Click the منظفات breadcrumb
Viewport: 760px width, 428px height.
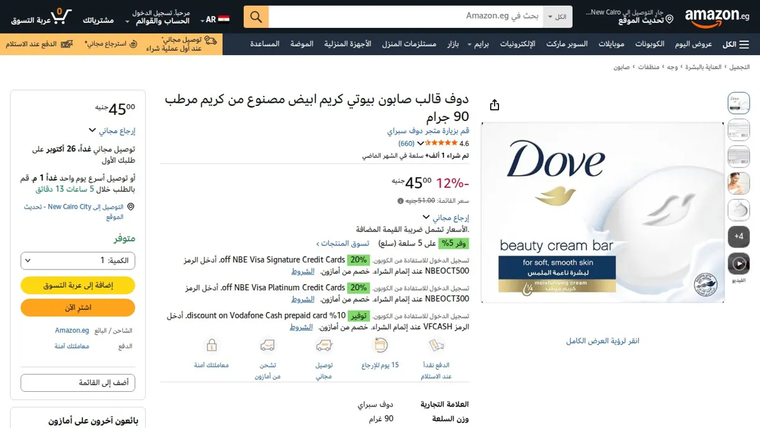coord(649,67)
